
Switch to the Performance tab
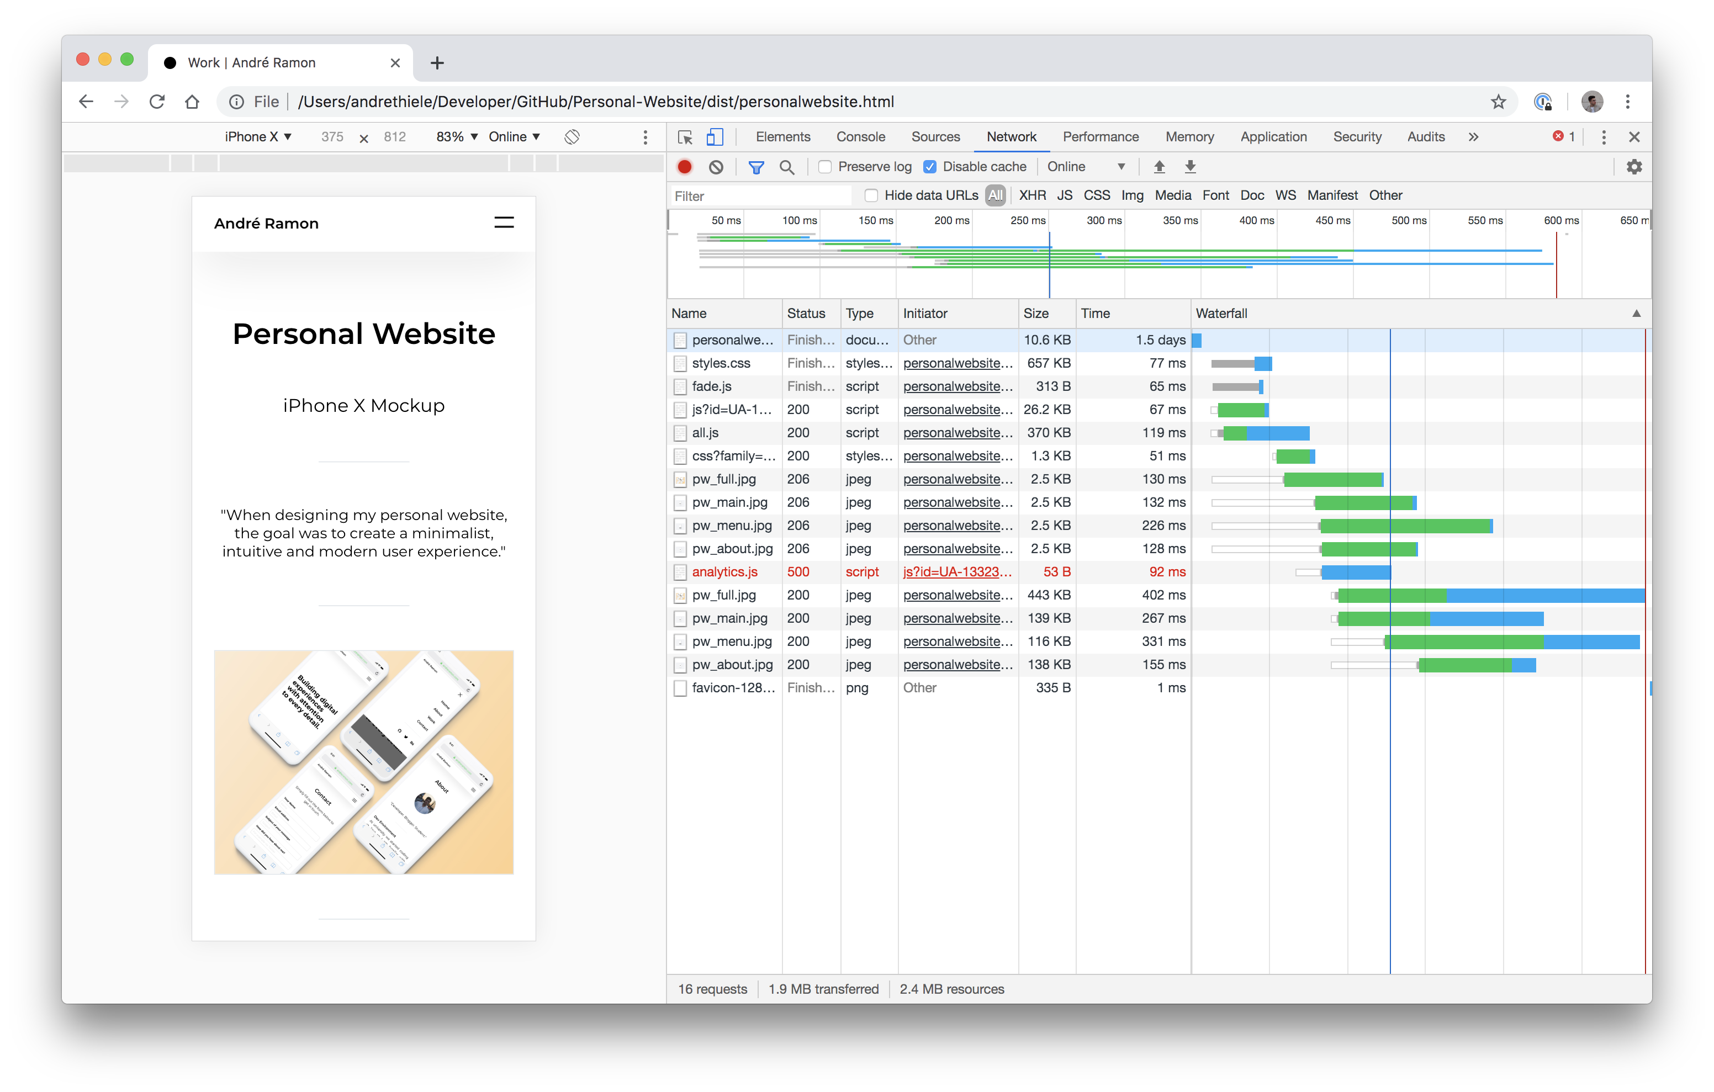tap(1100, 137)
